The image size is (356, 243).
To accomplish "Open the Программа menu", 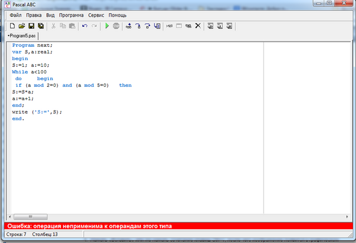I will pyautogui.click(x=71, y=15).
